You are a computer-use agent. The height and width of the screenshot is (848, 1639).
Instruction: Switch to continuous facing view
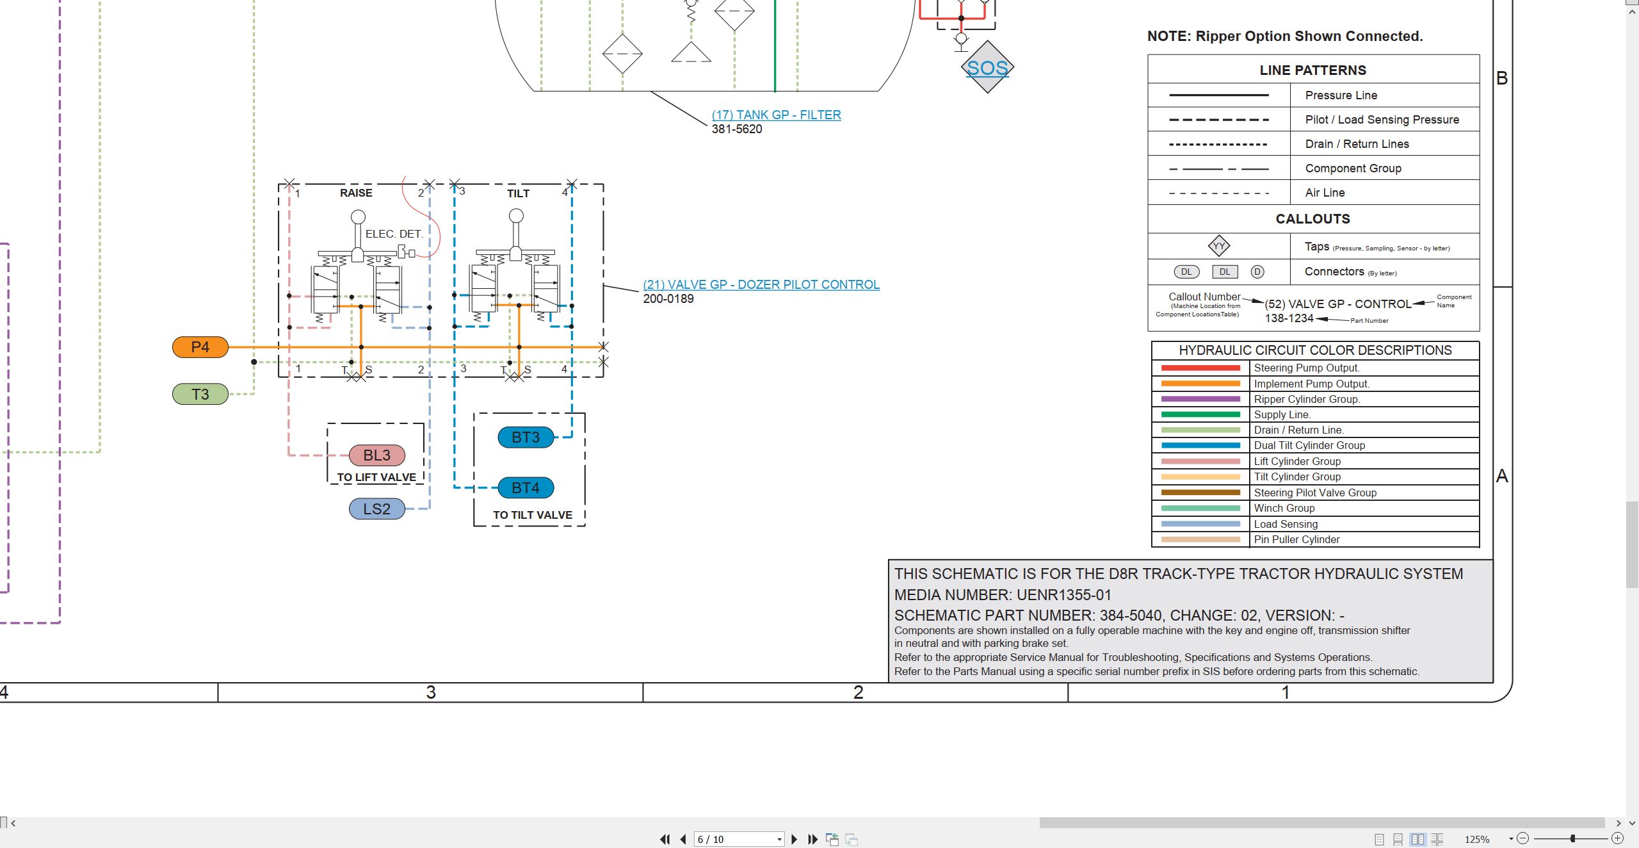tap(1437, 839)
